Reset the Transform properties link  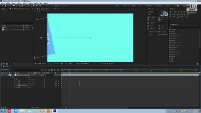click(29, 77)
